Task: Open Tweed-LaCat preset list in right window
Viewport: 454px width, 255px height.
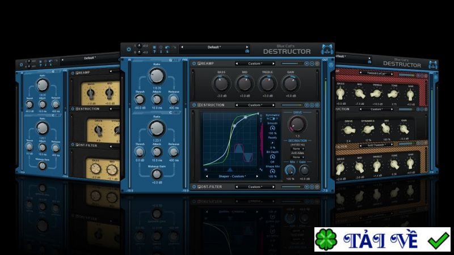Action: pos(376,74)
